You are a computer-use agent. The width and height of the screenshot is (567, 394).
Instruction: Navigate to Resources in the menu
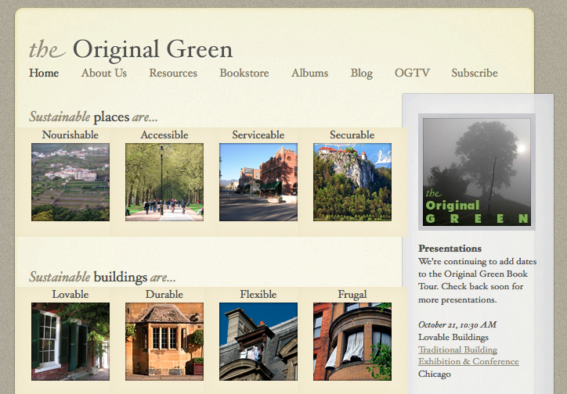(173, 73)
